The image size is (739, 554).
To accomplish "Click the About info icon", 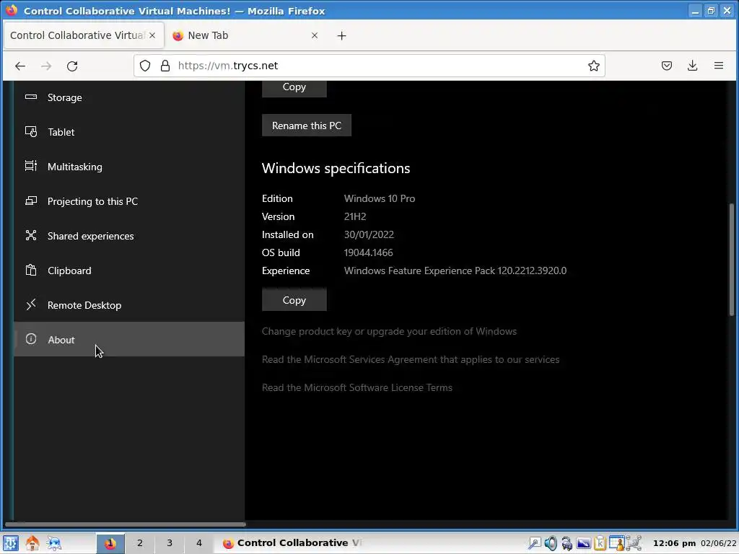I will click(x=31, y=339).
